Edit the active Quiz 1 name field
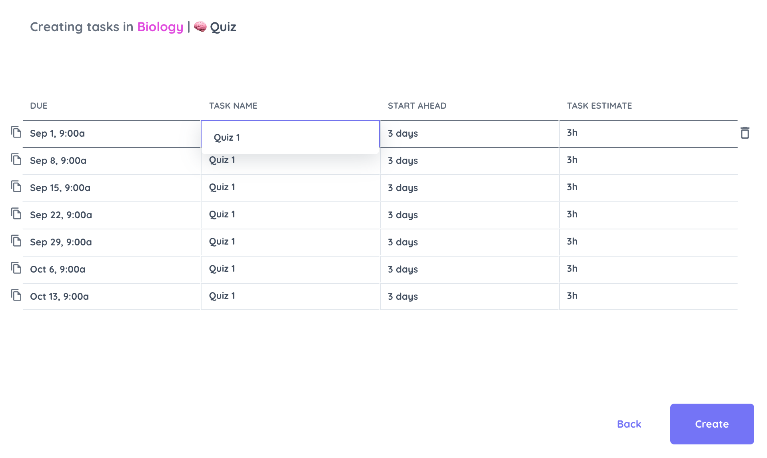The height and width of the screenshot is (458, 767). click(x=290, y=137)
